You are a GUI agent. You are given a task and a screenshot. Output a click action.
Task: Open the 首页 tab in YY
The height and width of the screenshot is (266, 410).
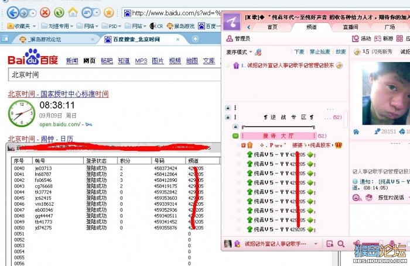272,27
